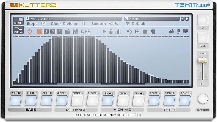Click the Kutter2 logo
This screenshot has width=217, height=122.
point(33,5)
